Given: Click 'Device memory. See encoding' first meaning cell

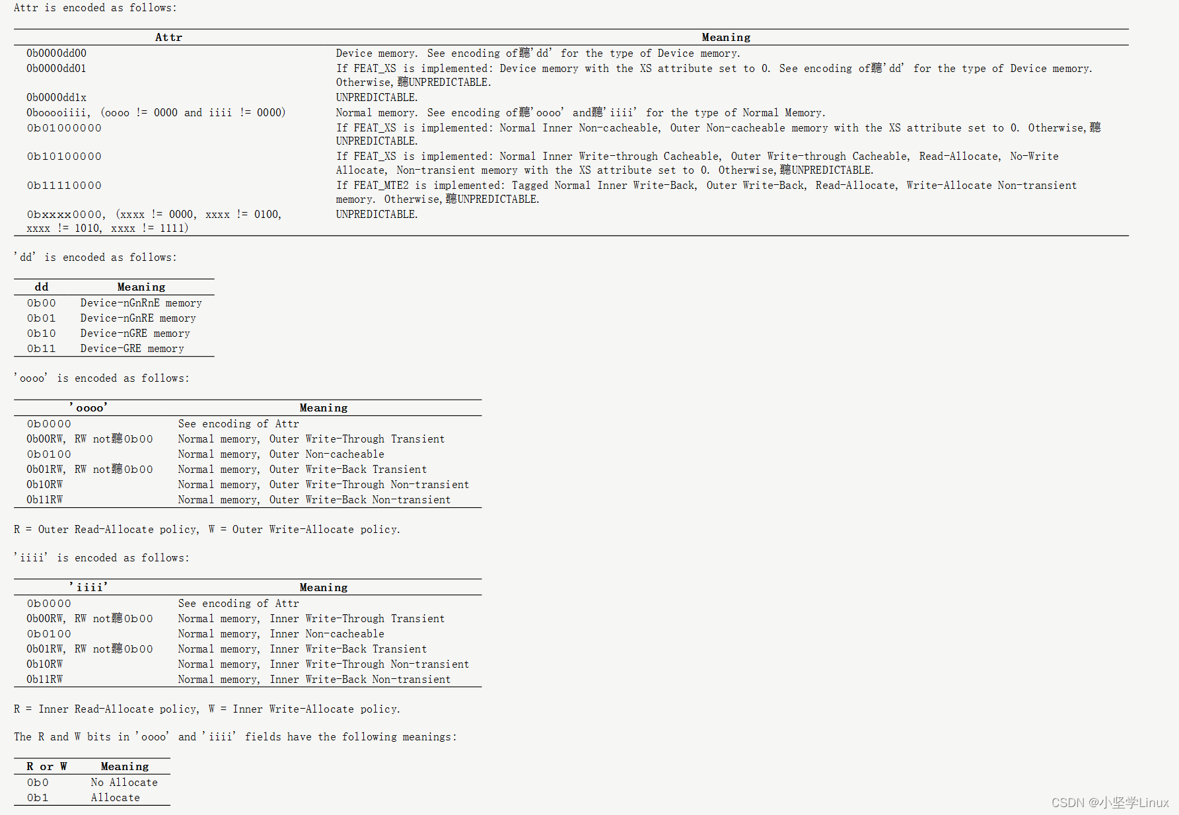Looking at the screenshot, I should coord(538,53).
